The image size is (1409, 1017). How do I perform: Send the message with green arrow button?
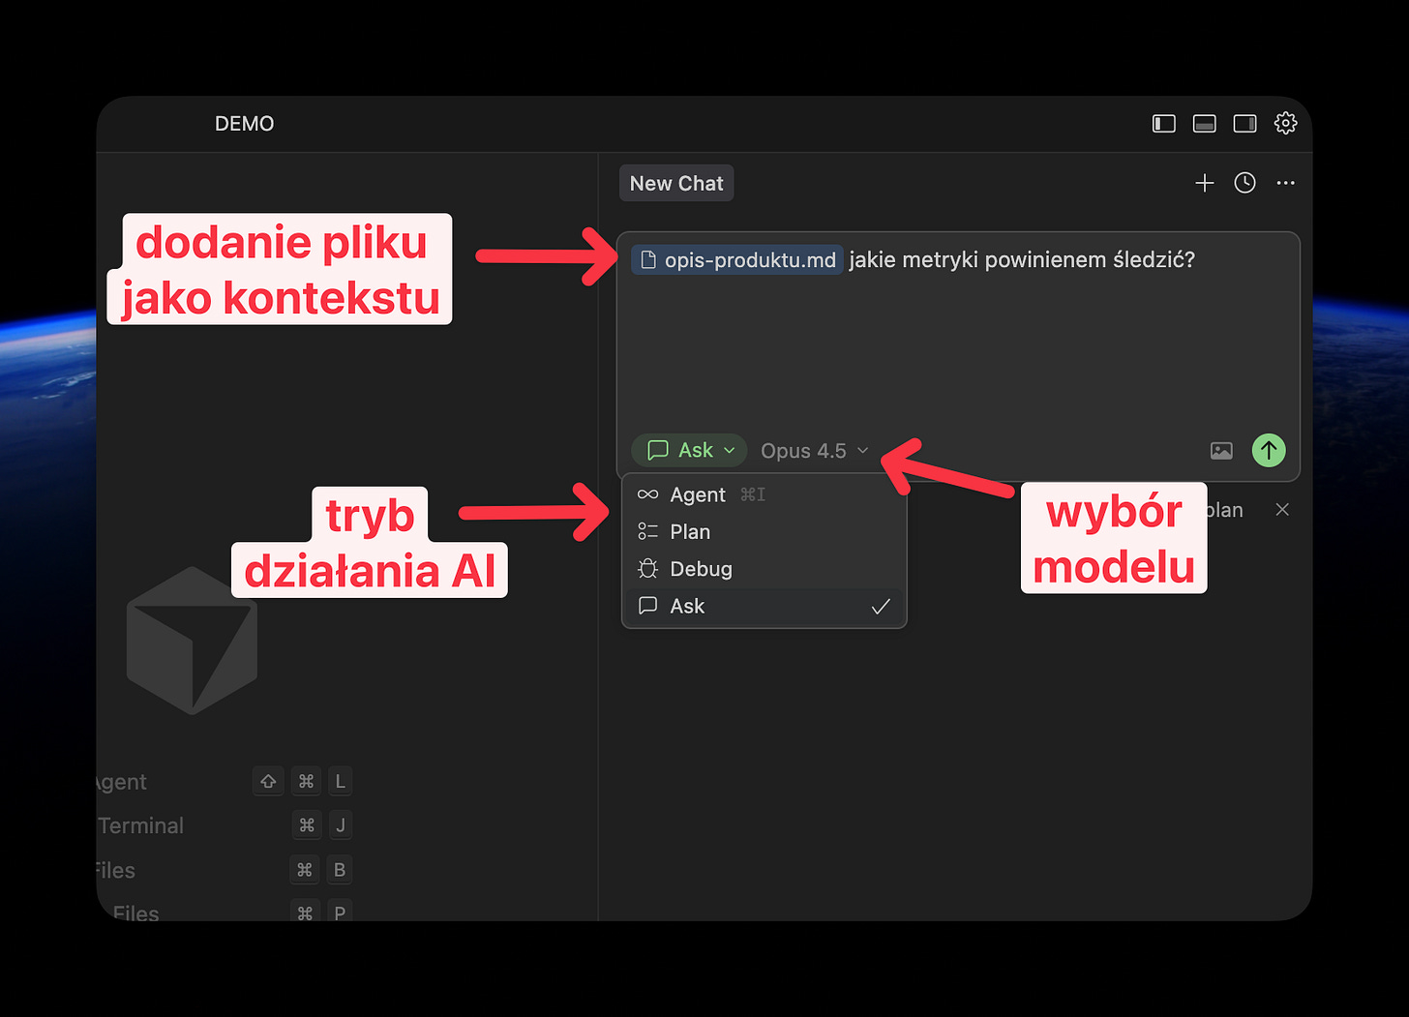click(x=1269, y=450)
